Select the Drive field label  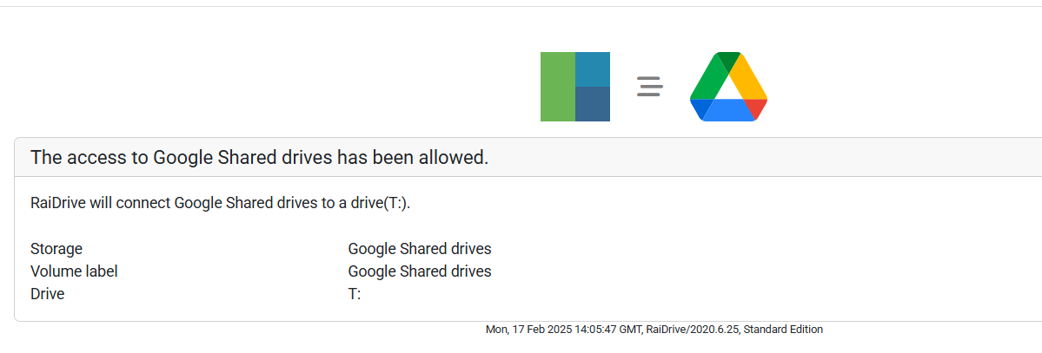pos(47,293)
